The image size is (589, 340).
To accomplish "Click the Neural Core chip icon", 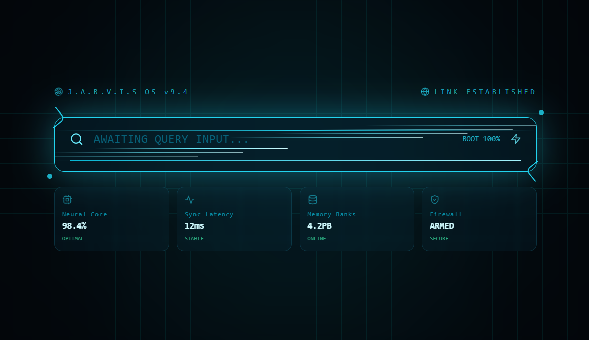I will [x=67, y=200].
